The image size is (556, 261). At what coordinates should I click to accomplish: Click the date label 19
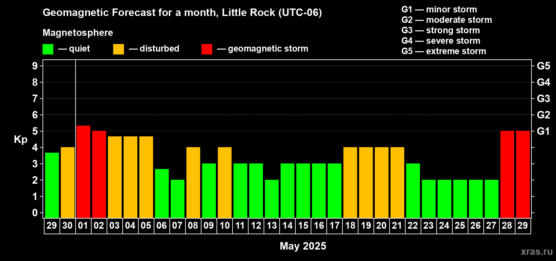[366, 226]
